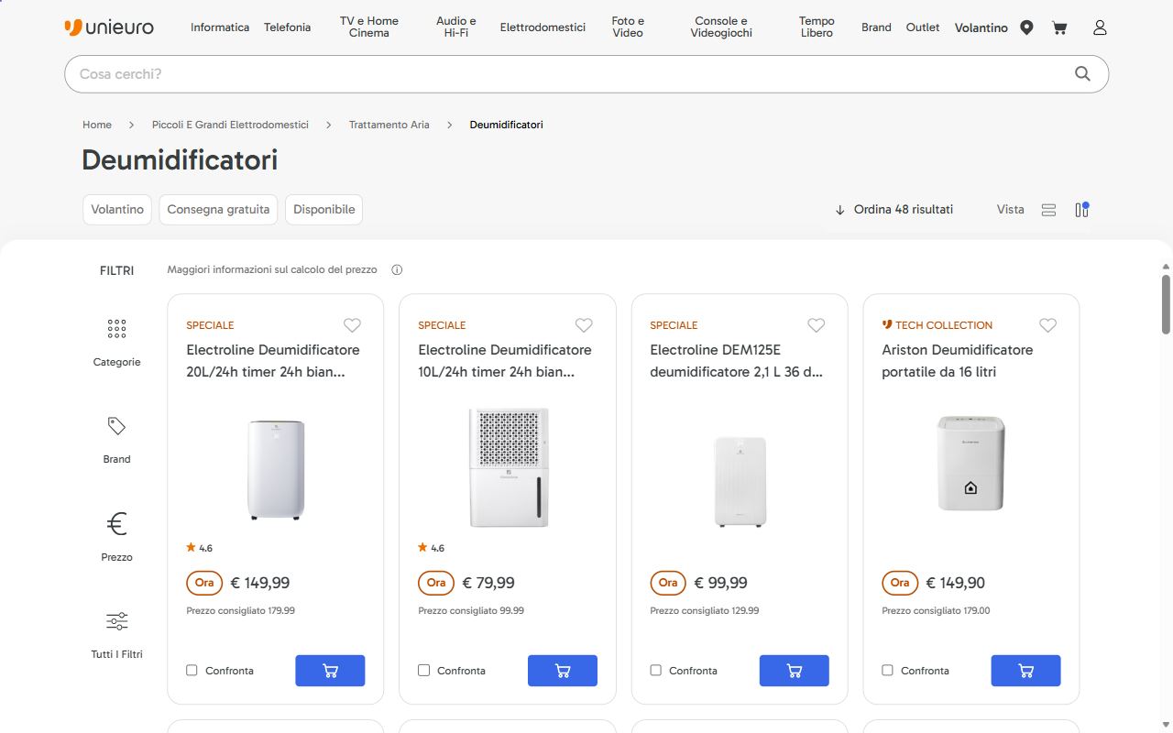The width and height of the screenshot is (1173, 733).
Task: Open the Console e Videogiochi menu
Action: 721,27
